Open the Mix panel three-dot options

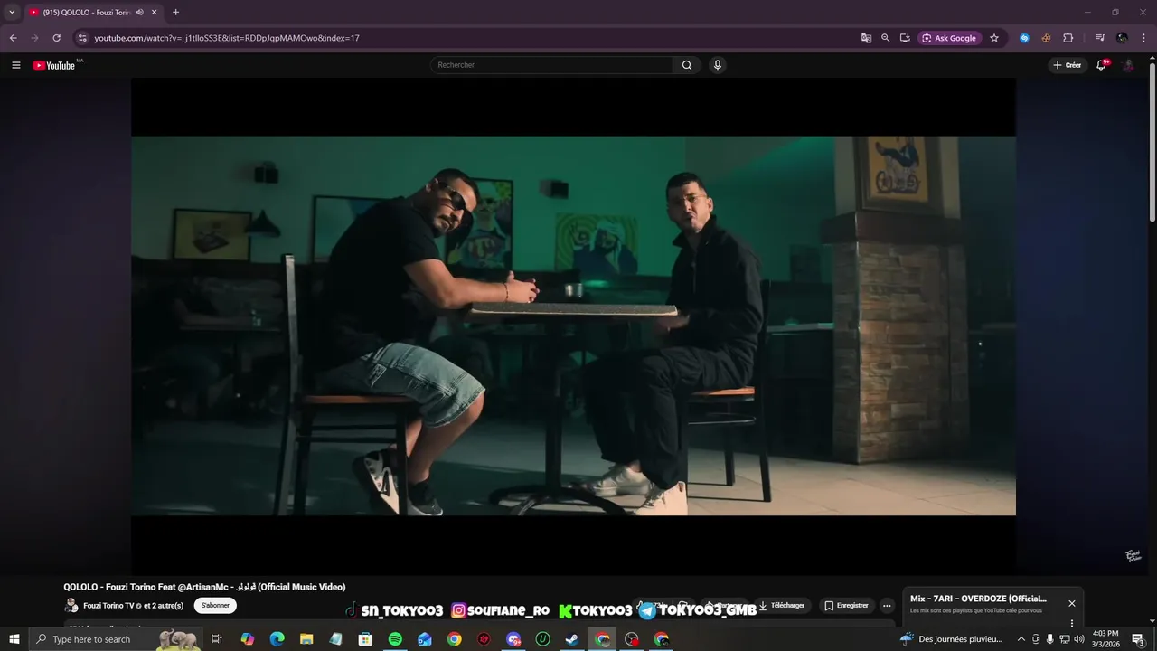1072,623
